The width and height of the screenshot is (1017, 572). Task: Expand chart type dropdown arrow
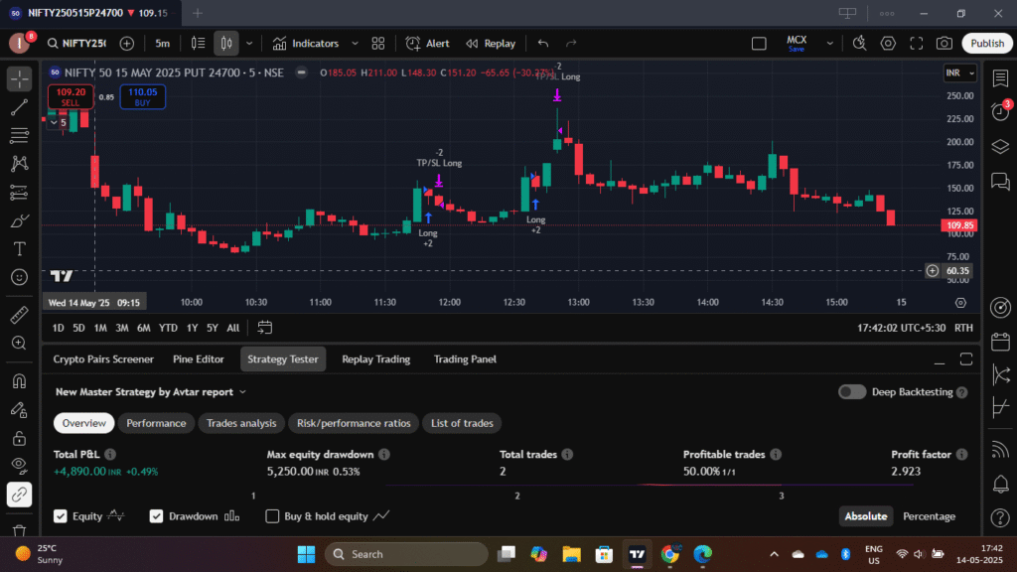(x=249, y=44)
